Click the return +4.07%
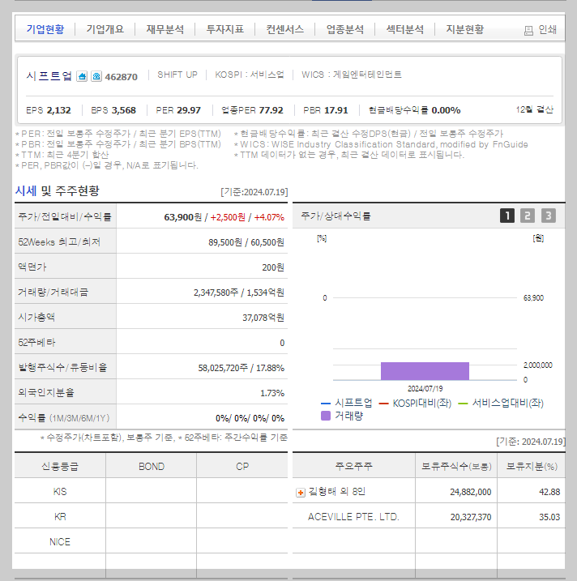577x581 pixels. 269,217
